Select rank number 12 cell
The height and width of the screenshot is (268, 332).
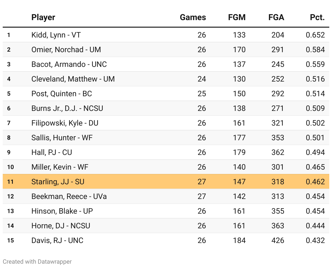[10, 196]
